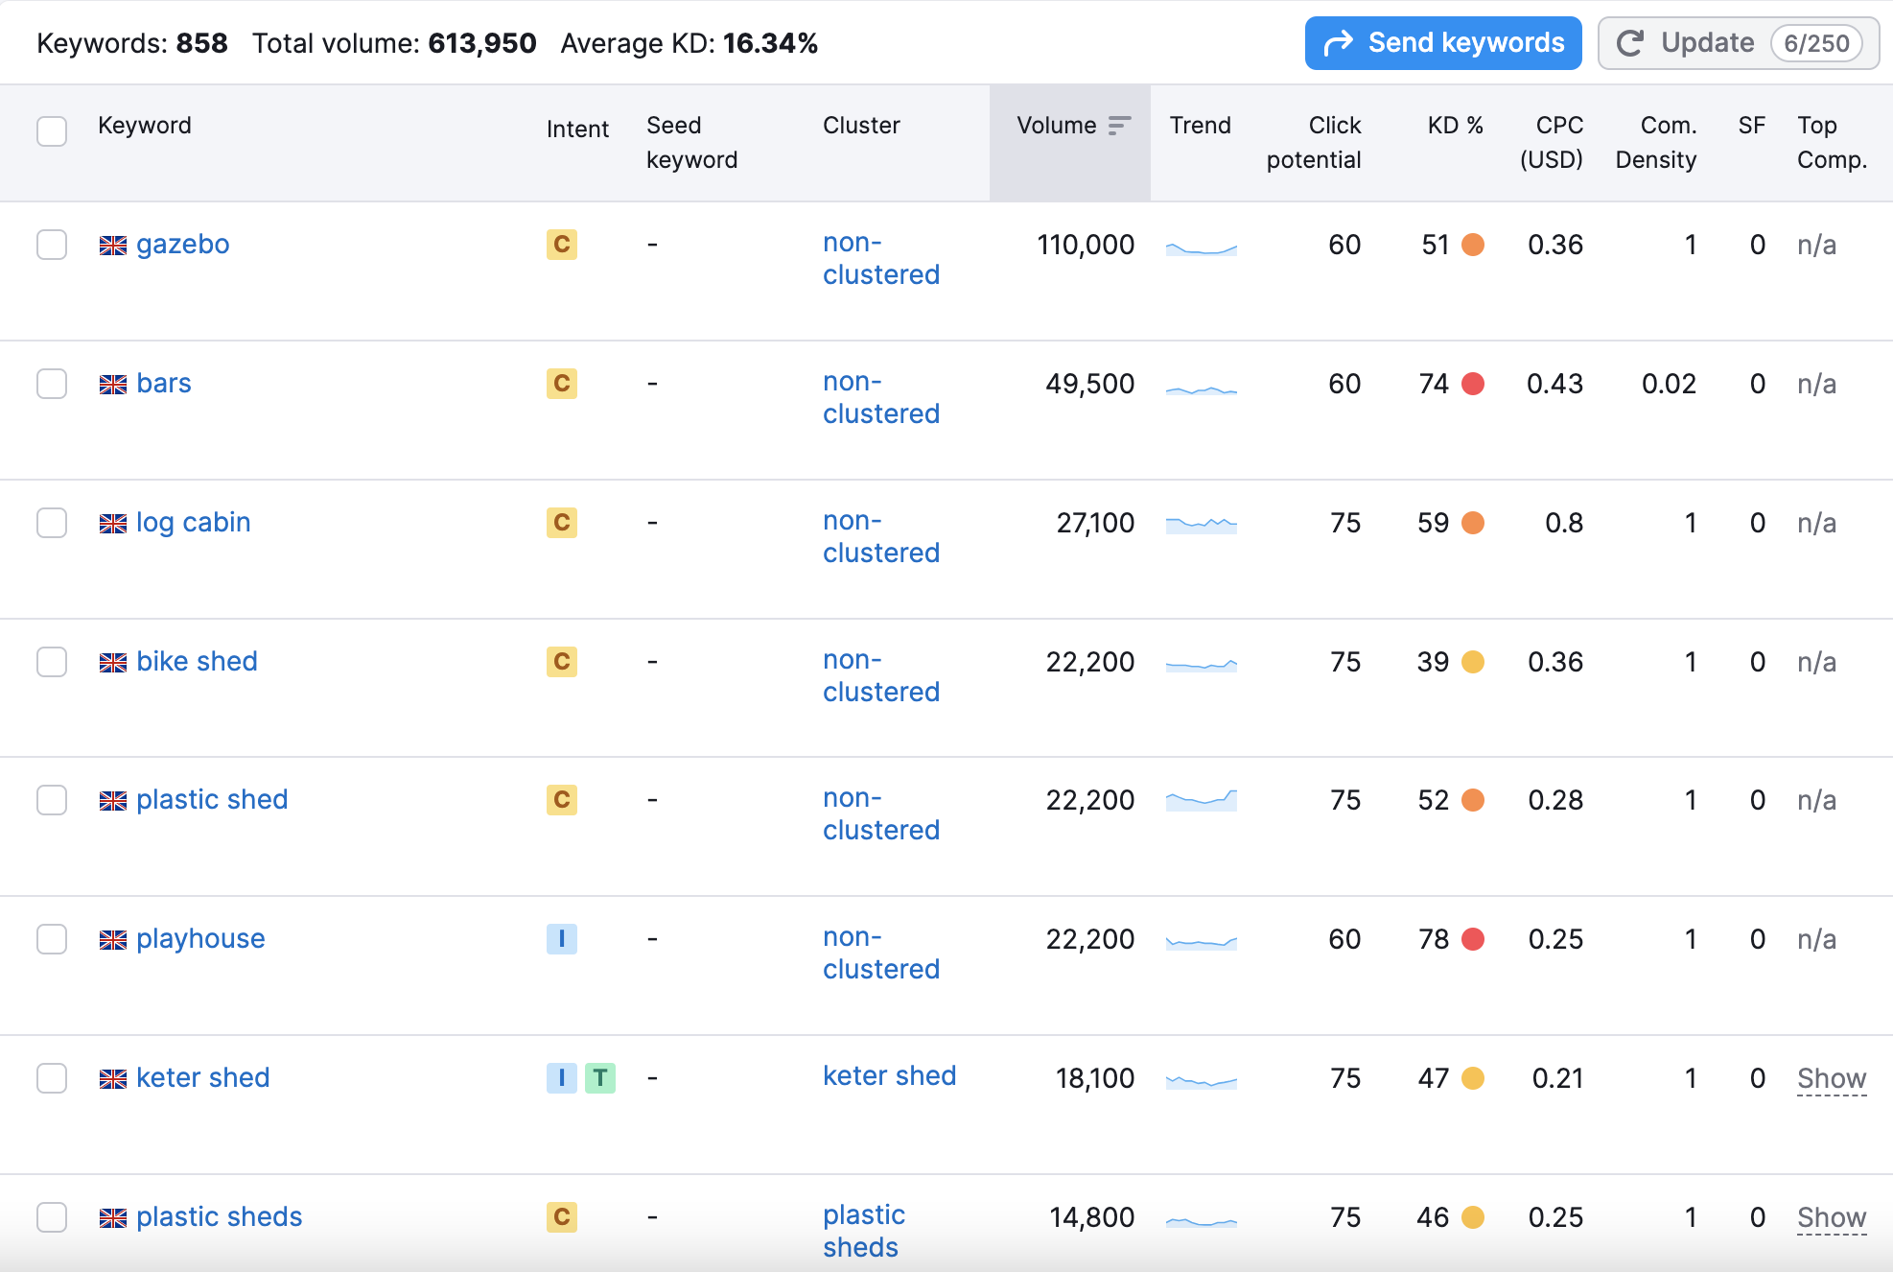Screen dimensions: 1893x1272
Task: Select the log cabin row checkbox
Action: pyautogui.click(x=52, y=523)
